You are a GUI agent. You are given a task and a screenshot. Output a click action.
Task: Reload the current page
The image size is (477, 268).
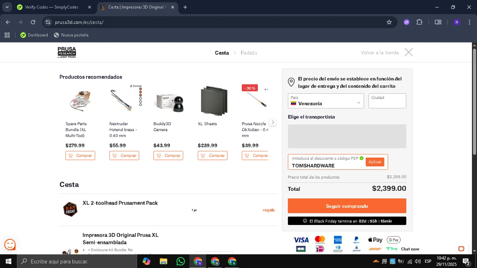tap(33, 22)
